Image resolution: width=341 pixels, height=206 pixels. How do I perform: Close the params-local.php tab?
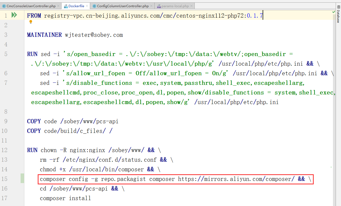tap(191, 6)
